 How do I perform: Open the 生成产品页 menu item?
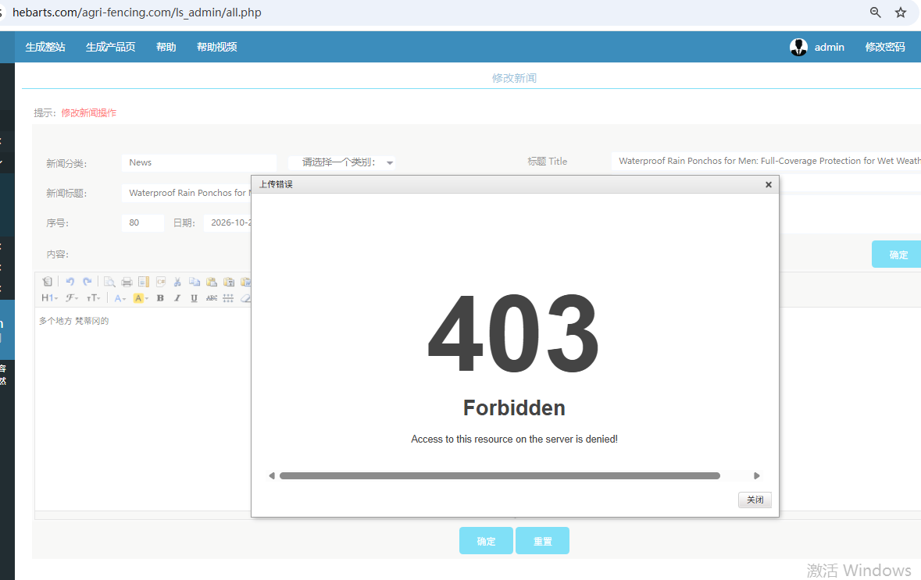[110, 47]
